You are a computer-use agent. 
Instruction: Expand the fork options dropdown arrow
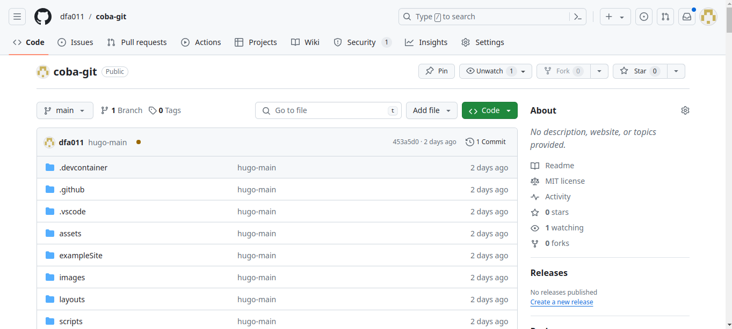[x=599, y=71]
